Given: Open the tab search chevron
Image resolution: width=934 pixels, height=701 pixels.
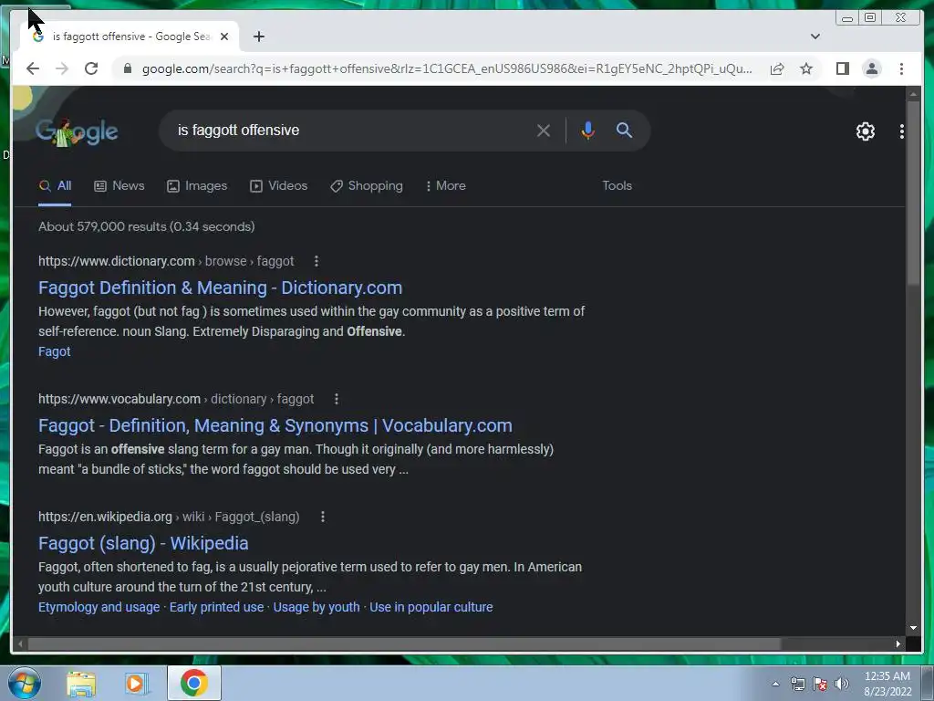Looking at the screenshot, I should coord(815,37).
